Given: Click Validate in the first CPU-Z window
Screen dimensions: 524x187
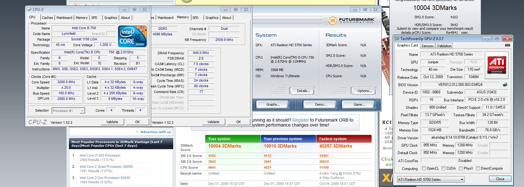Looking at the screenshot, I should (112, 122).
